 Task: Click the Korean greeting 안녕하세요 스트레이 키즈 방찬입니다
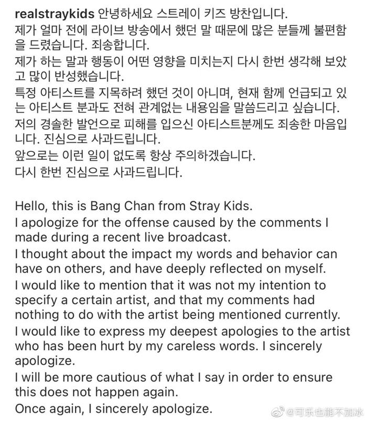pyautogui.click(x=192, y=14)
